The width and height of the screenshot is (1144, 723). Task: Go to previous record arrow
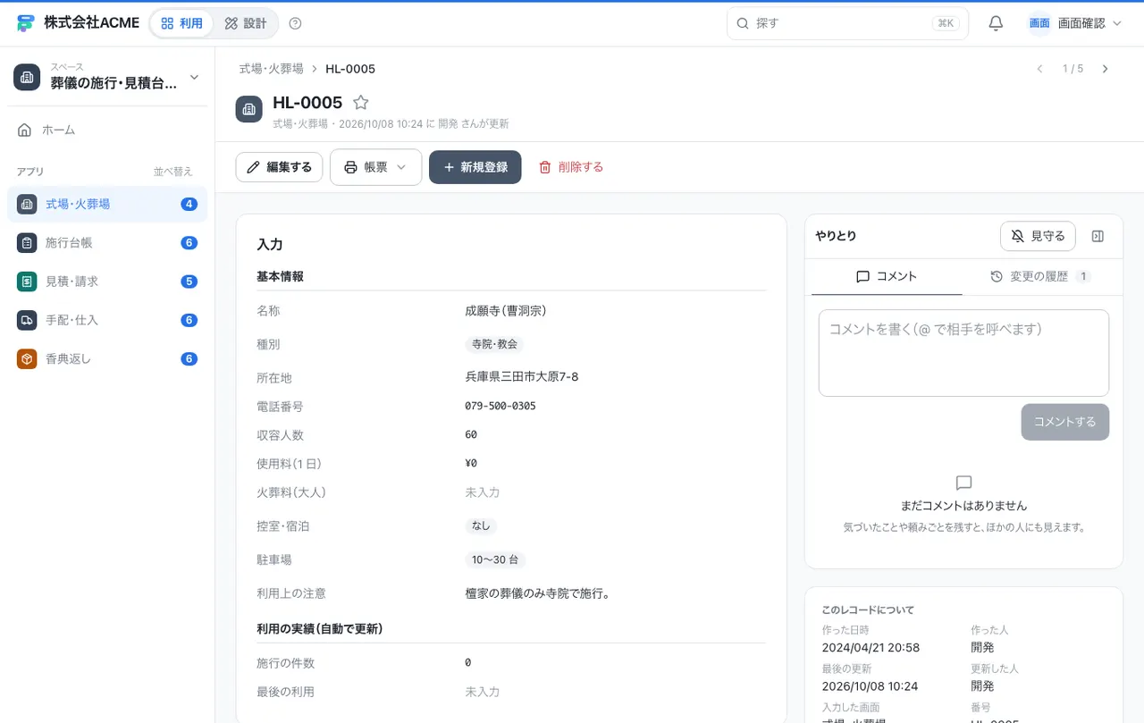[x=1039, y=69]
